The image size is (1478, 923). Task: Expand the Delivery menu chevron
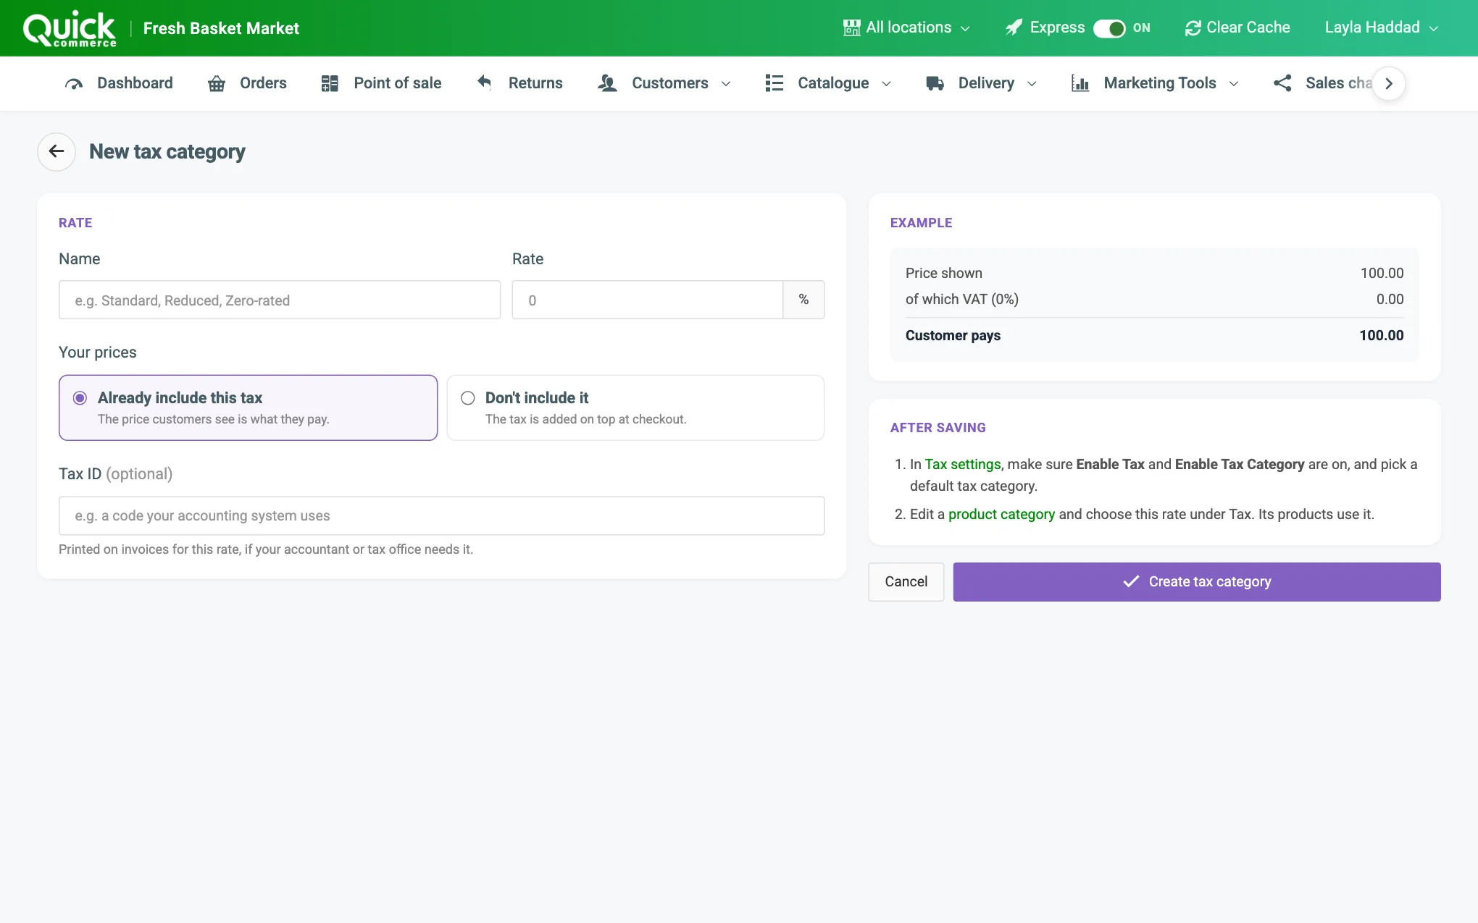click(1032, 84)
